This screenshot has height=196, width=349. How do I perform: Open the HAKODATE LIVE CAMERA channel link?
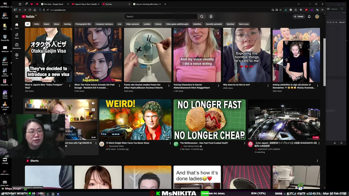pyautogui.click(x=269, y=149)
